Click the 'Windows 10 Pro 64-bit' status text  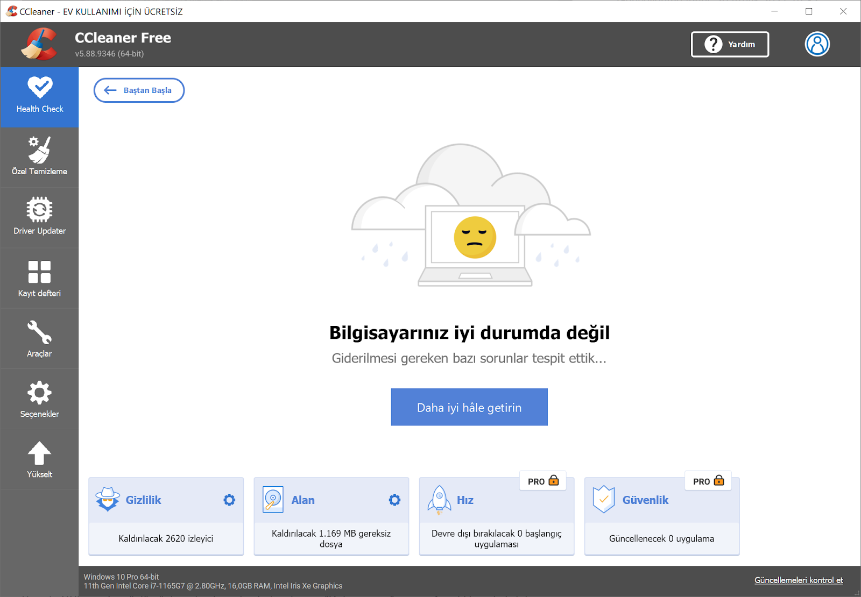tap(121, 577)
